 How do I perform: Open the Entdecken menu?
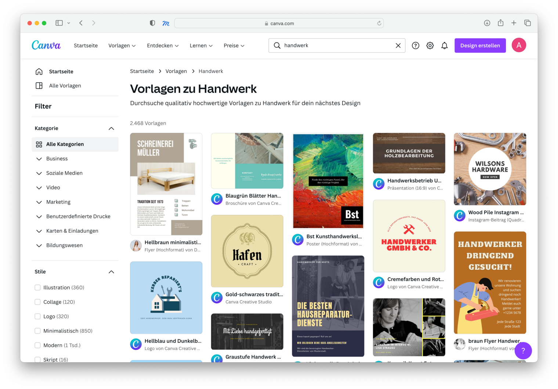click(163, 46)
